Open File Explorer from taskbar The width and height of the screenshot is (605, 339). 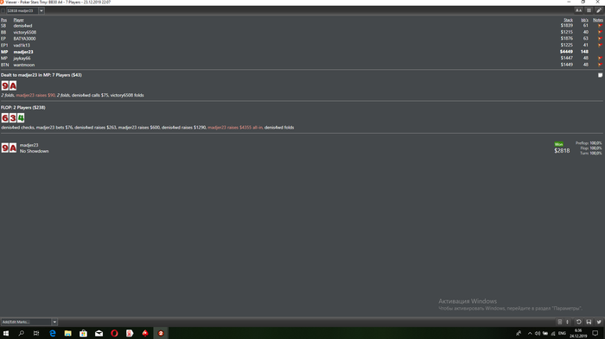click(68, 333)
